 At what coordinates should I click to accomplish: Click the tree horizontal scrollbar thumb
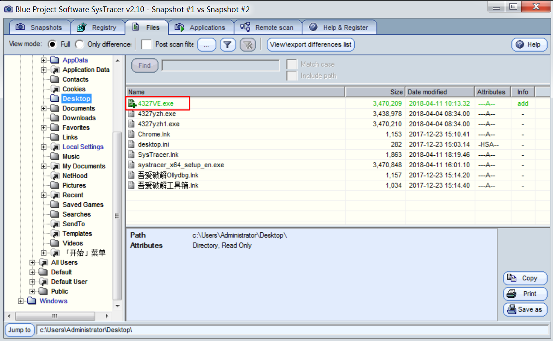coord(55,316)
